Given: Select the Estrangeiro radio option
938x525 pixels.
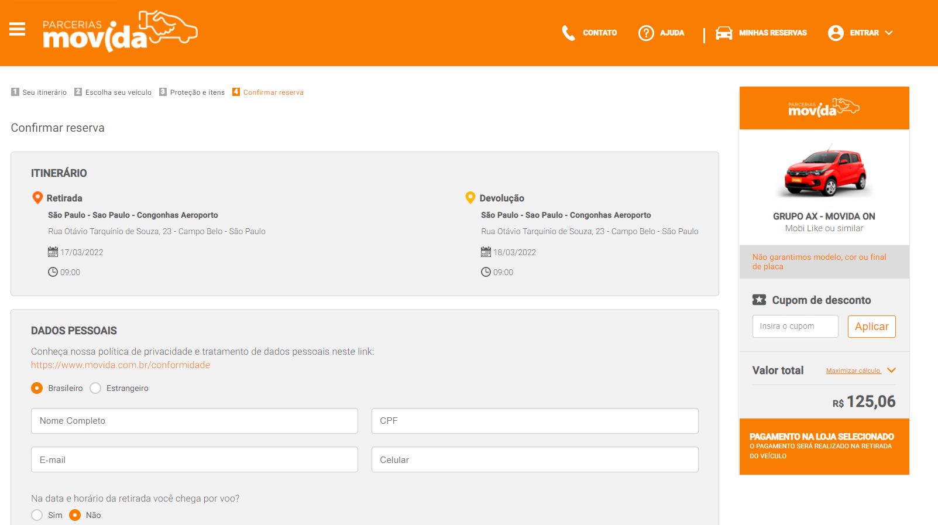Looking at the screenshot, I should (95, 388).
